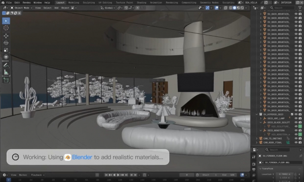
Task: Open the Global orientation dropdown
Action: [x=108, y=8]
